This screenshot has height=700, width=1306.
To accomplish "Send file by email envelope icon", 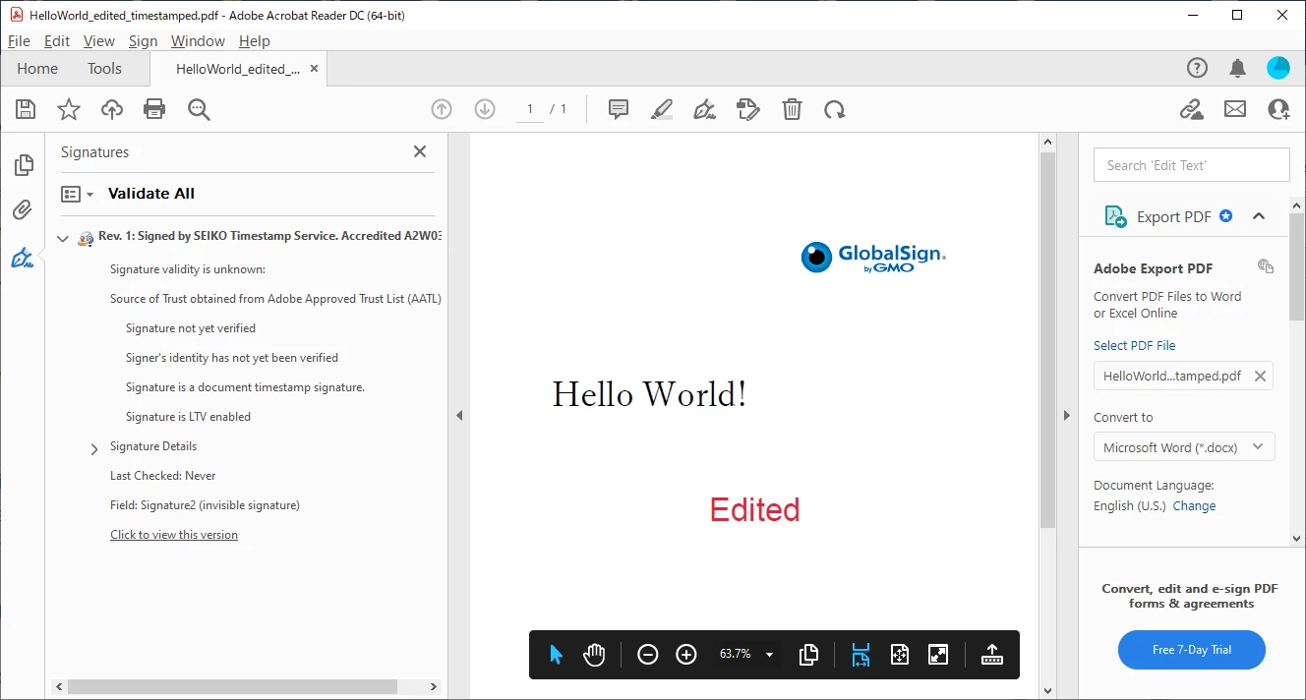I will 1235,109.
